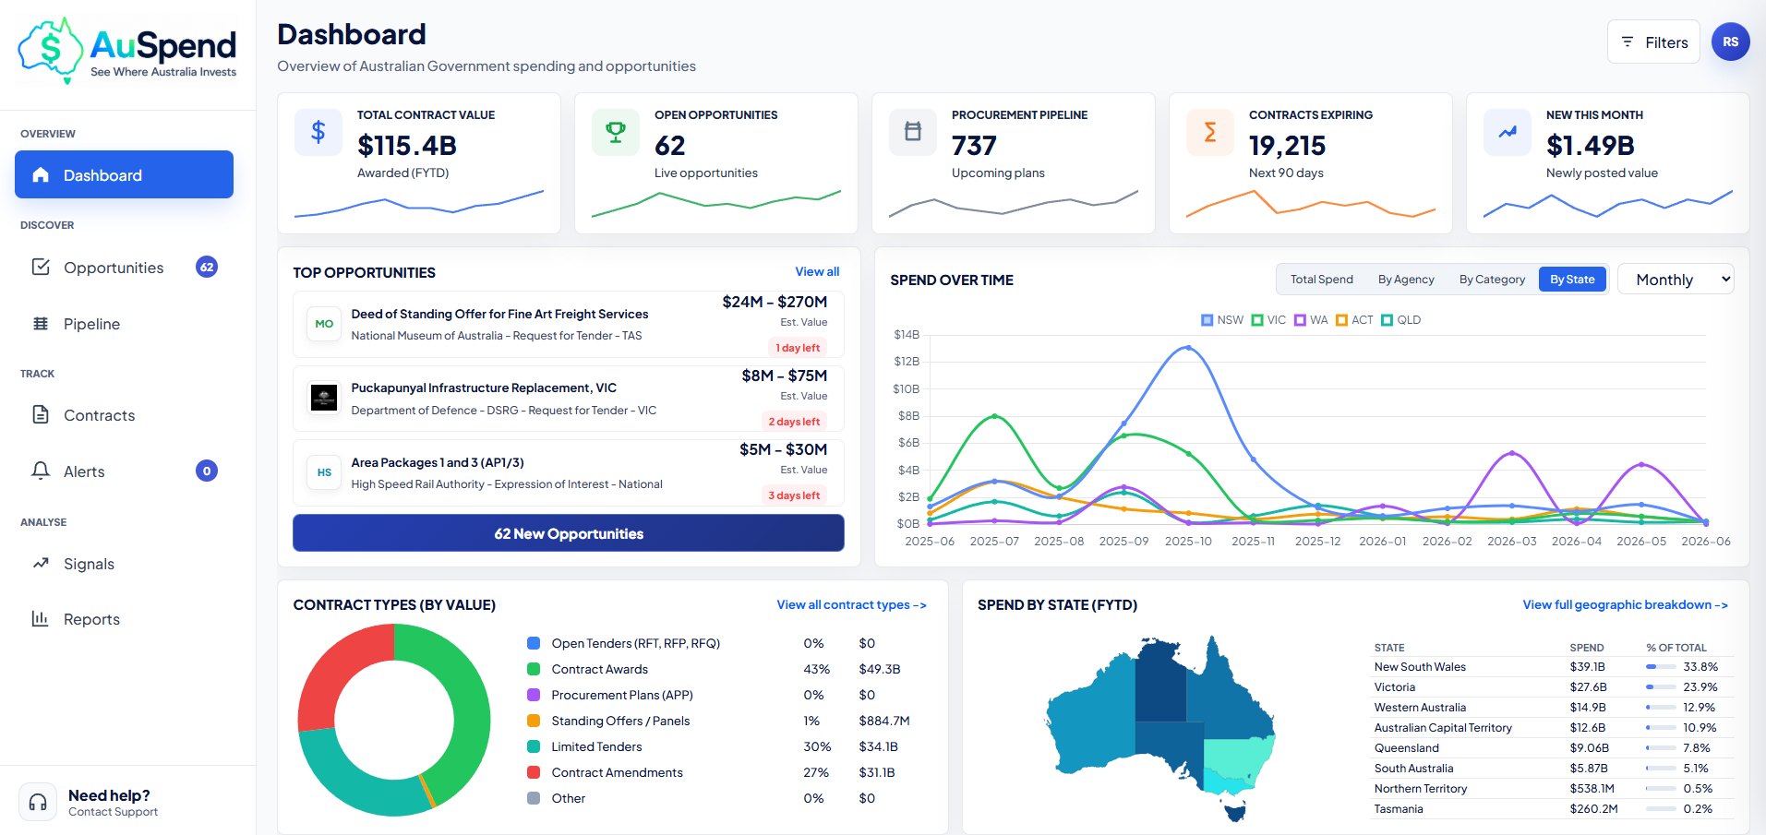
Task: Click the Standing Offers / Panels label
Action: (620, 721)
